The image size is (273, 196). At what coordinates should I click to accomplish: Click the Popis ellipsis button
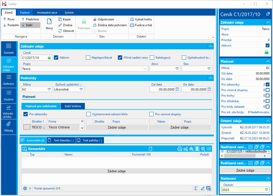145,69
